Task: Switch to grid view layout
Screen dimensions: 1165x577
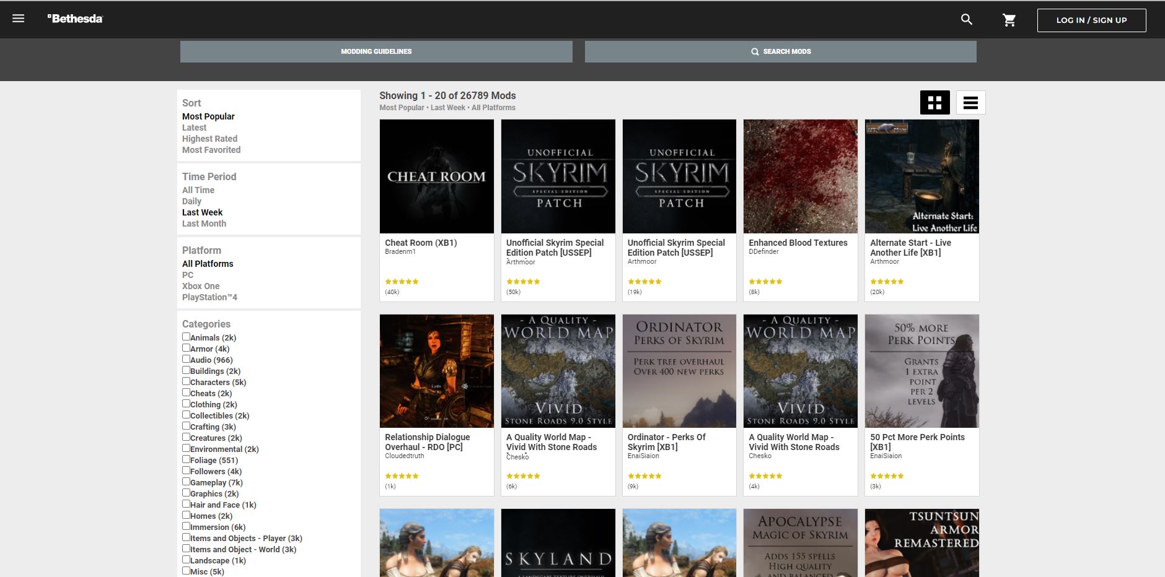Action: (935, 103)
